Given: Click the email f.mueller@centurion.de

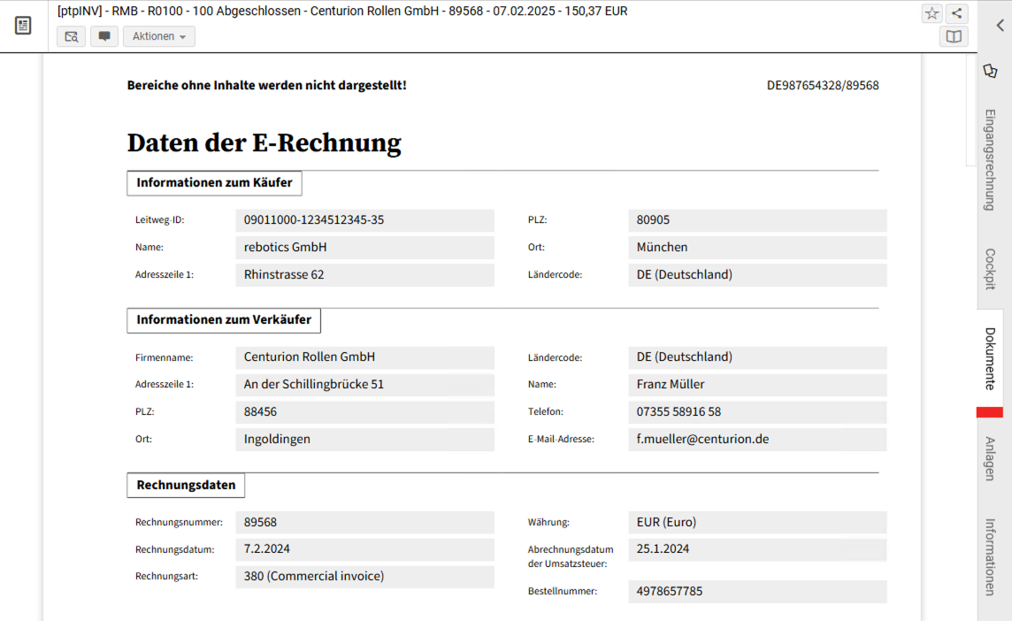Looking at the screenshot, I should (757, 440).
